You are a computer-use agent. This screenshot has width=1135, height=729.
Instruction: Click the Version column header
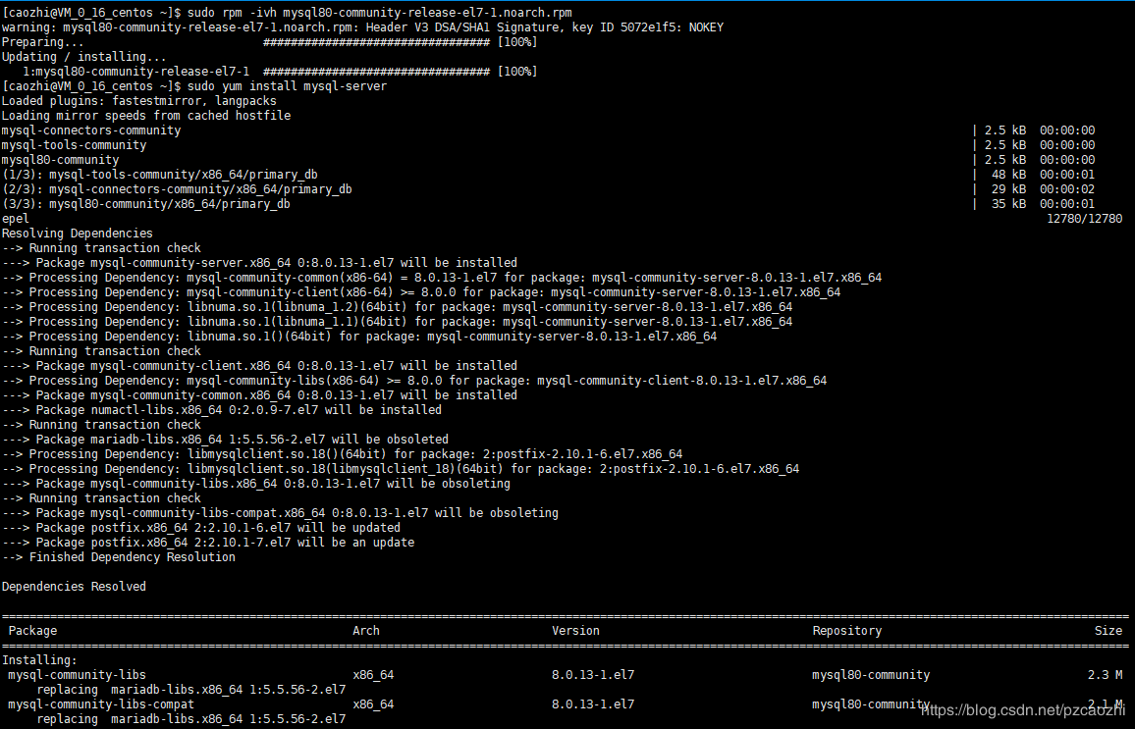coord(575,630)
